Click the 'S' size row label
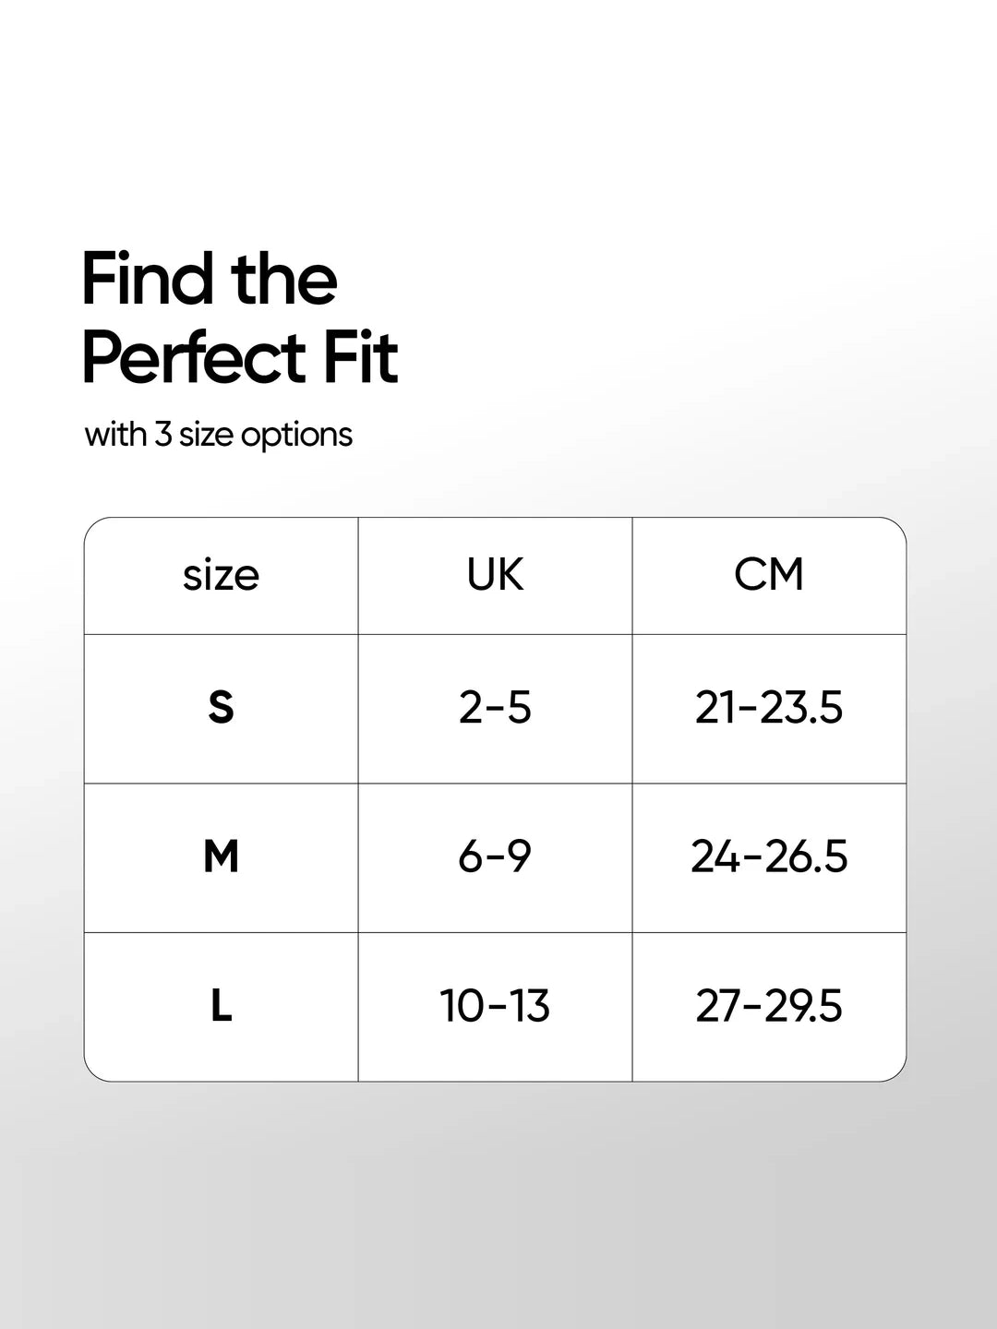The height and width of the screenshot is (1329, 997). click(222, 709)
